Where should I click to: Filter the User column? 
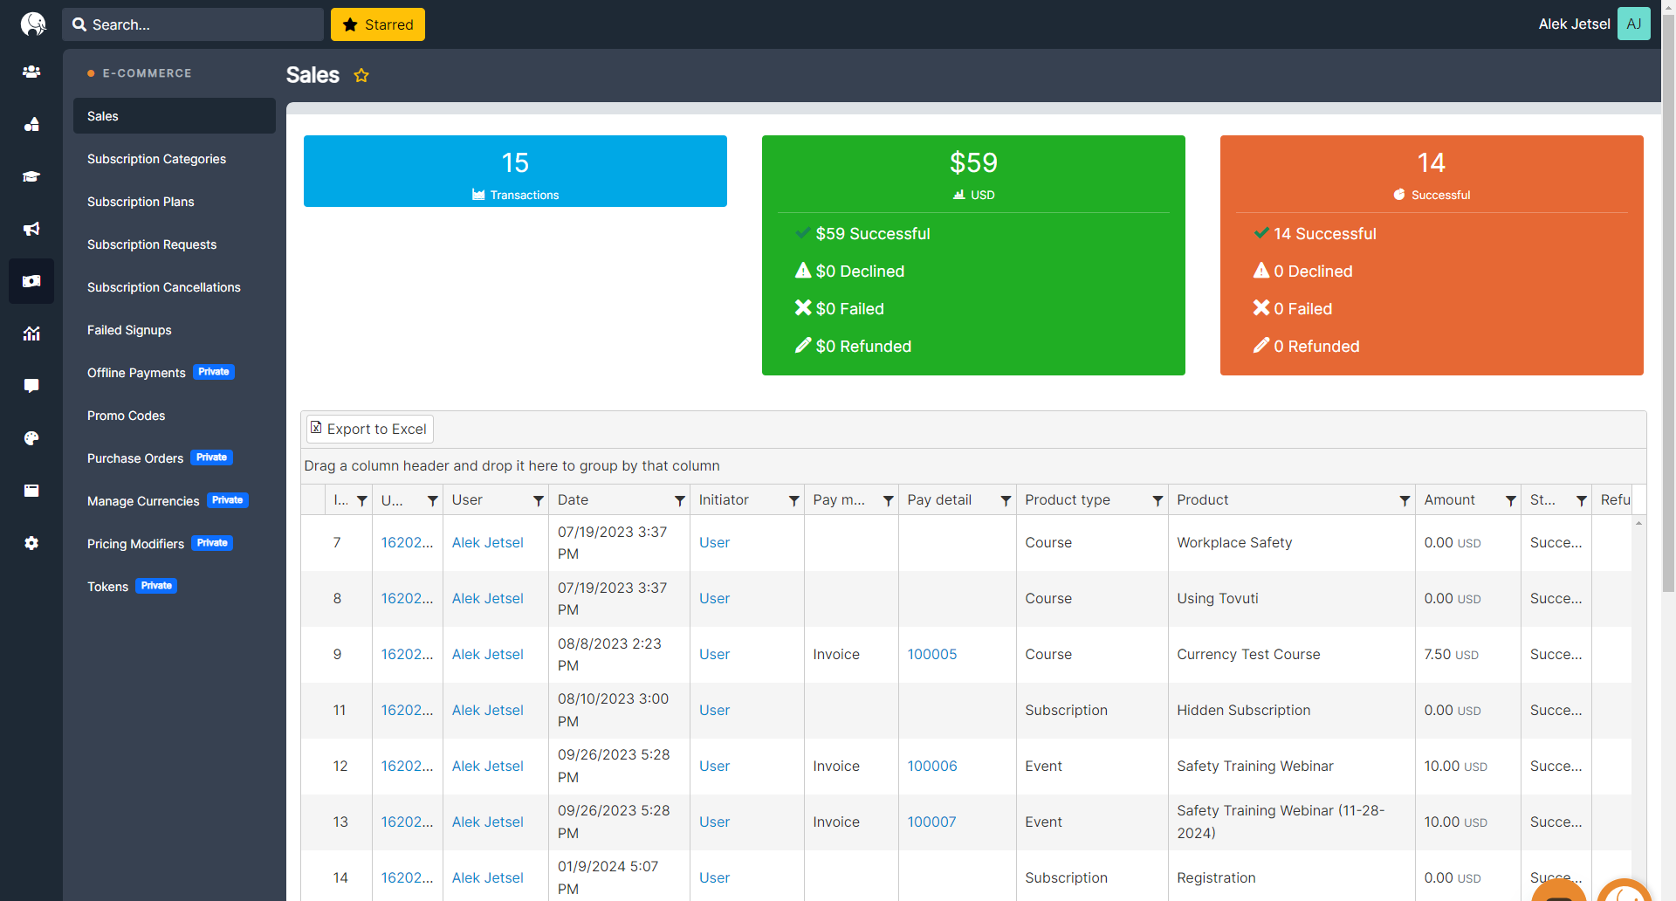tap(539, 500)
